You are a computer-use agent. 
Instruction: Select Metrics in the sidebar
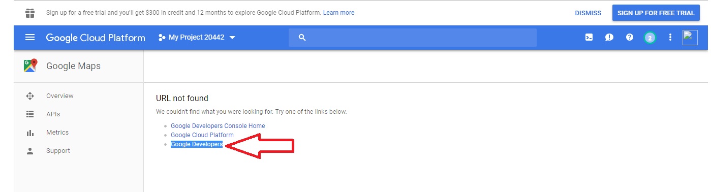point(57,133)
